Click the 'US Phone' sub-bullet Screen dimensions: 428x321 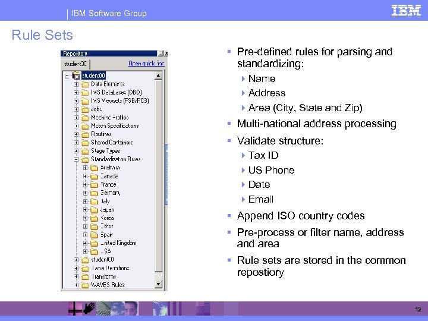tap(271, 171)
